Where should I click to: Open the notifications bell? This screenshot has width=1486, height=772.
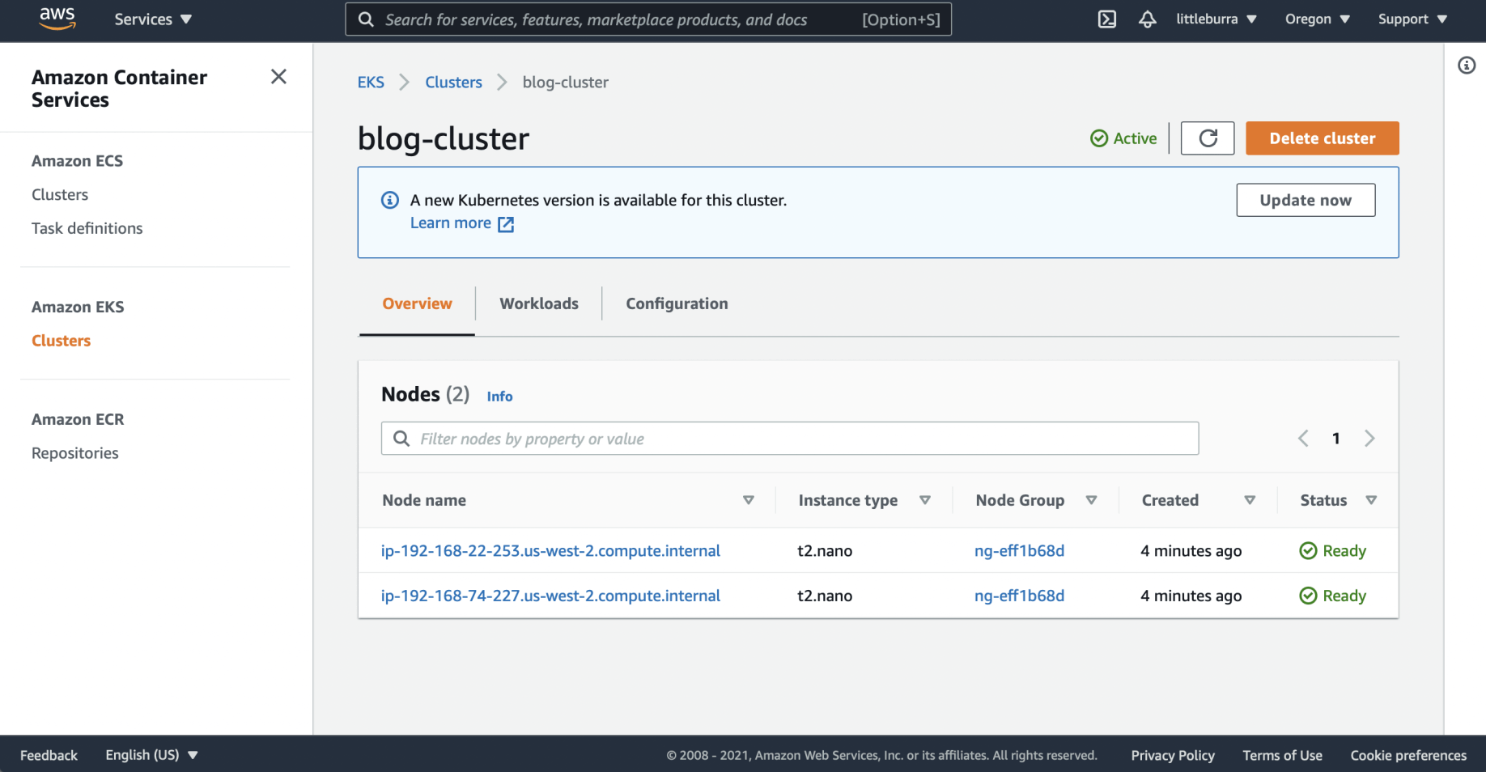click(1147, 19)
